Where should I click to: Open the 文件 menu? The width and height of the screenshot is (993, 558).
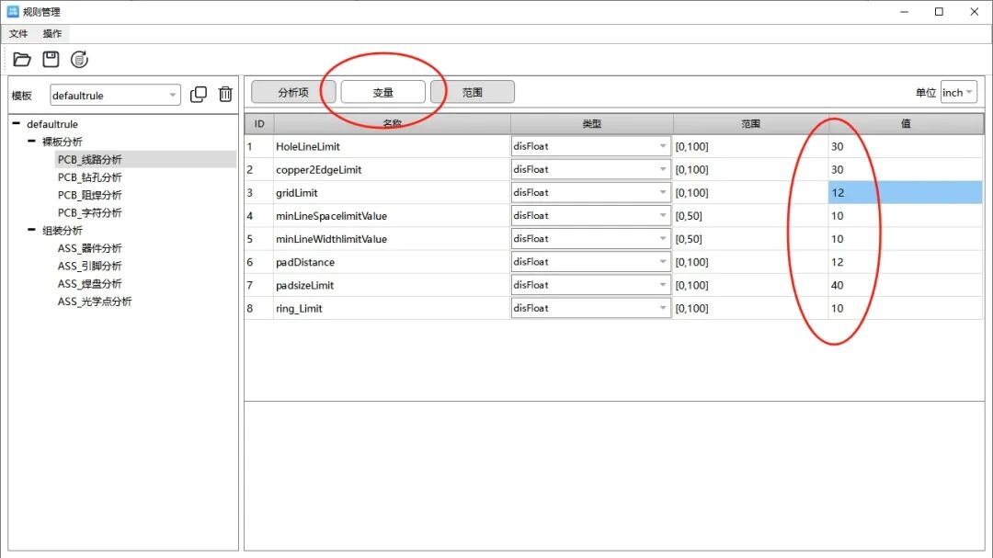[x=18, y=34]
